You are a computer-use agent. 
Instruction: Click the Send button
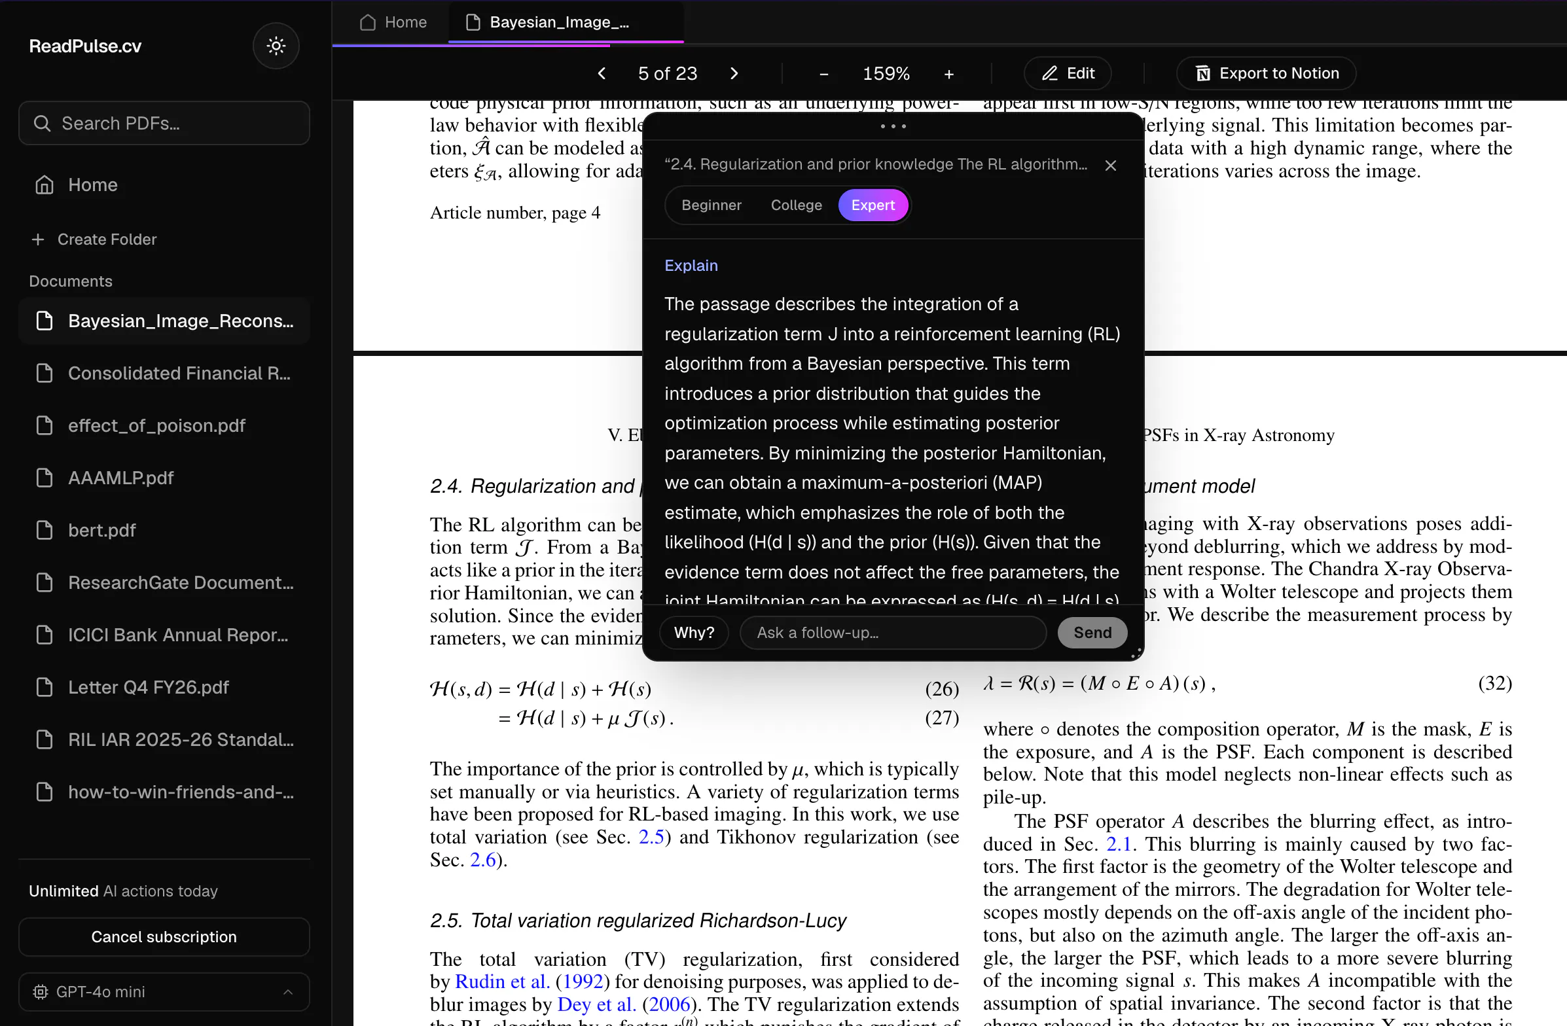tap(1092, 633)
